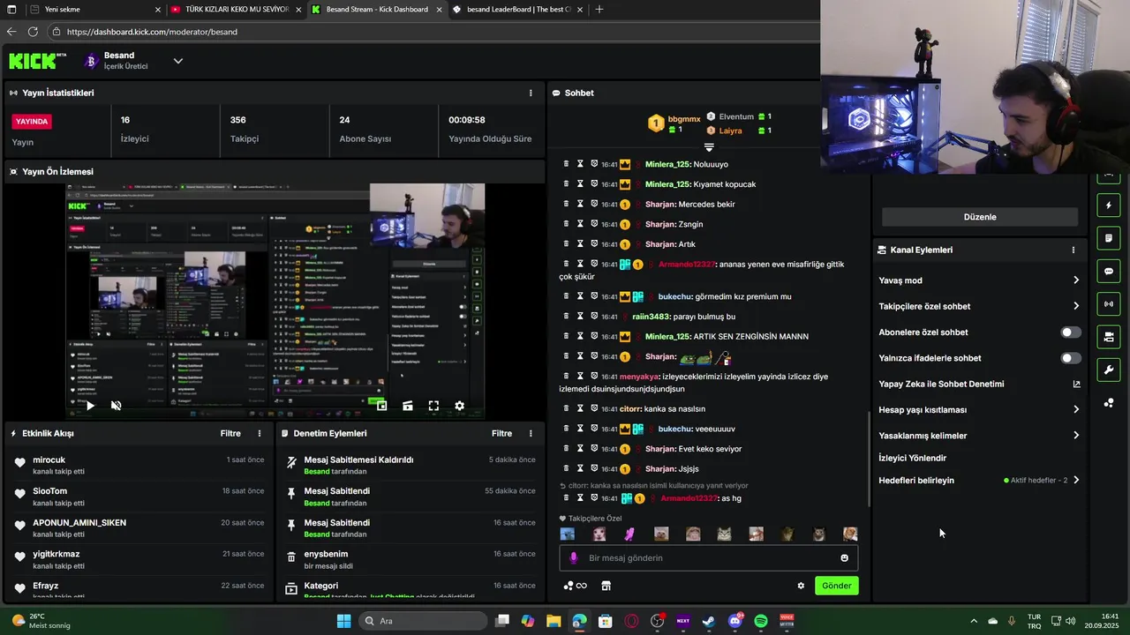Toggle Yalnızca ifadelerle sohbet switch

pos(1070,358)
